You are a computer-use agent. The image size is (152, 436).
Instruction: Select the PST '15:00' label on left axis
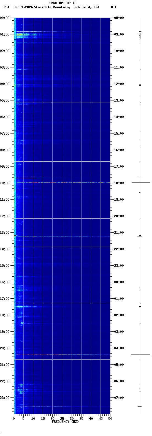5,266
